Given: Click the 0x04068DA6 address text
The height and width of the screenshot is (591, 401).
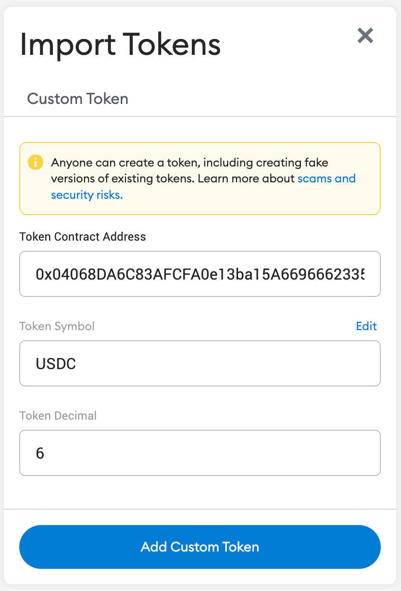Looking at the screenshot, I should pos(200,274).
